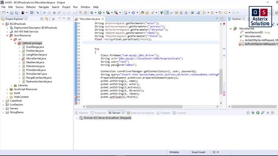Open dropdown next to Run button

coord(103,13)
